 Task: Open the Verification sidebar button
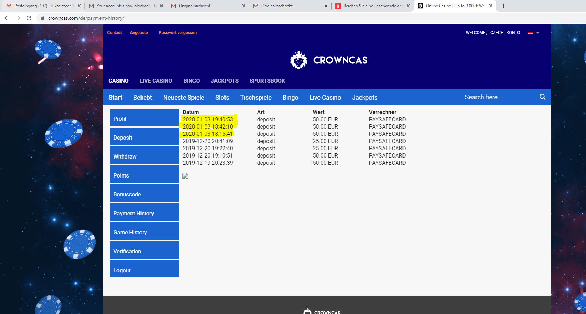tap(145, 250)
